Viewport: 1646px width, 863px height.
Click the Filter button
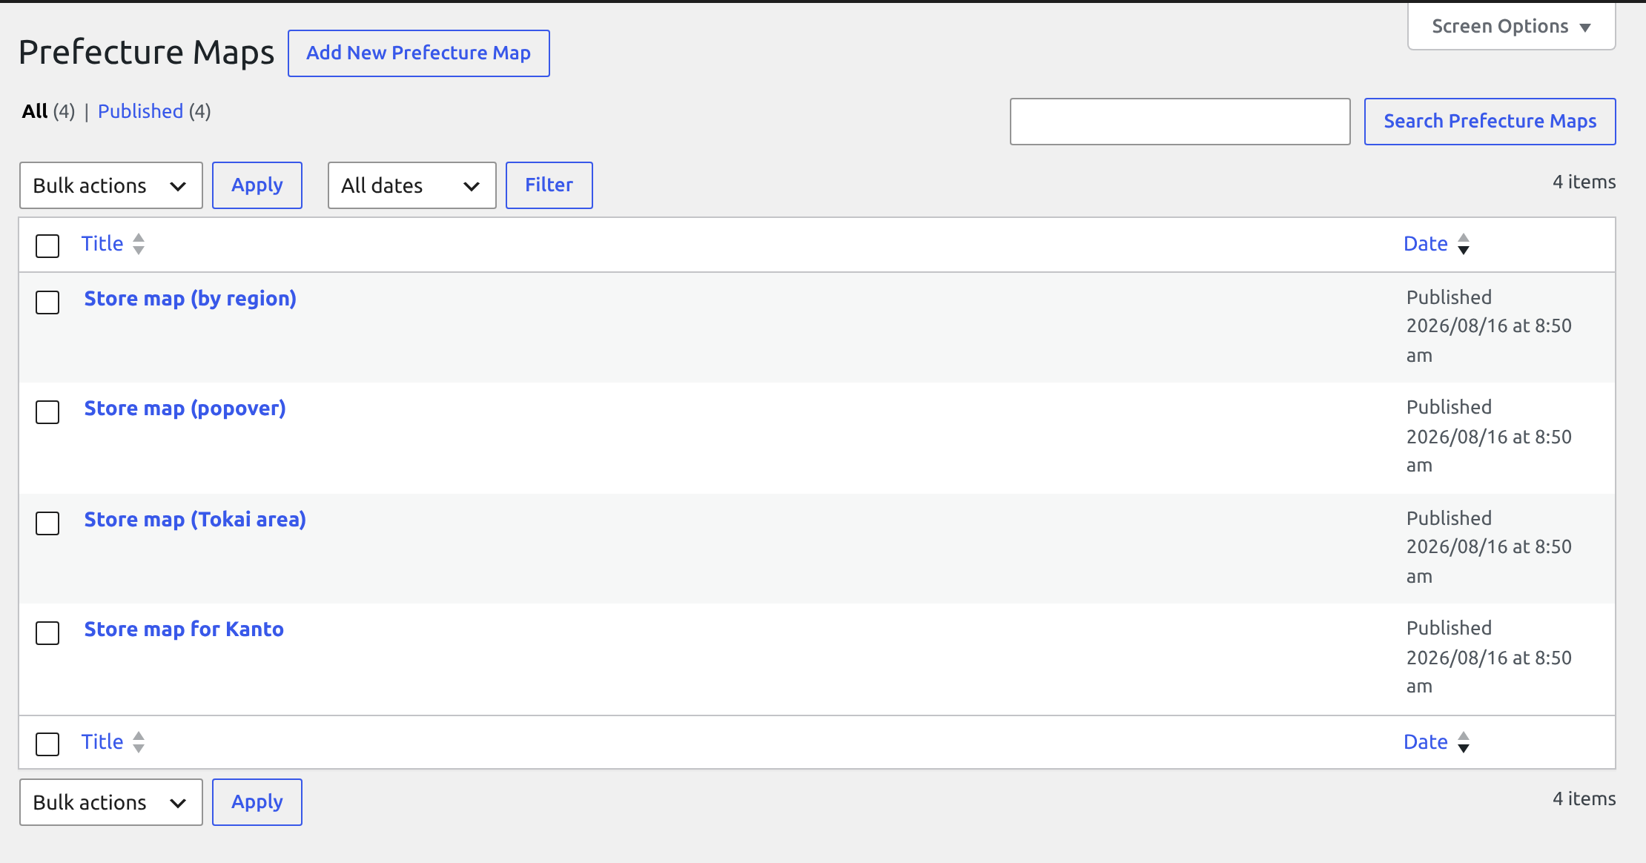click(549, 185)
